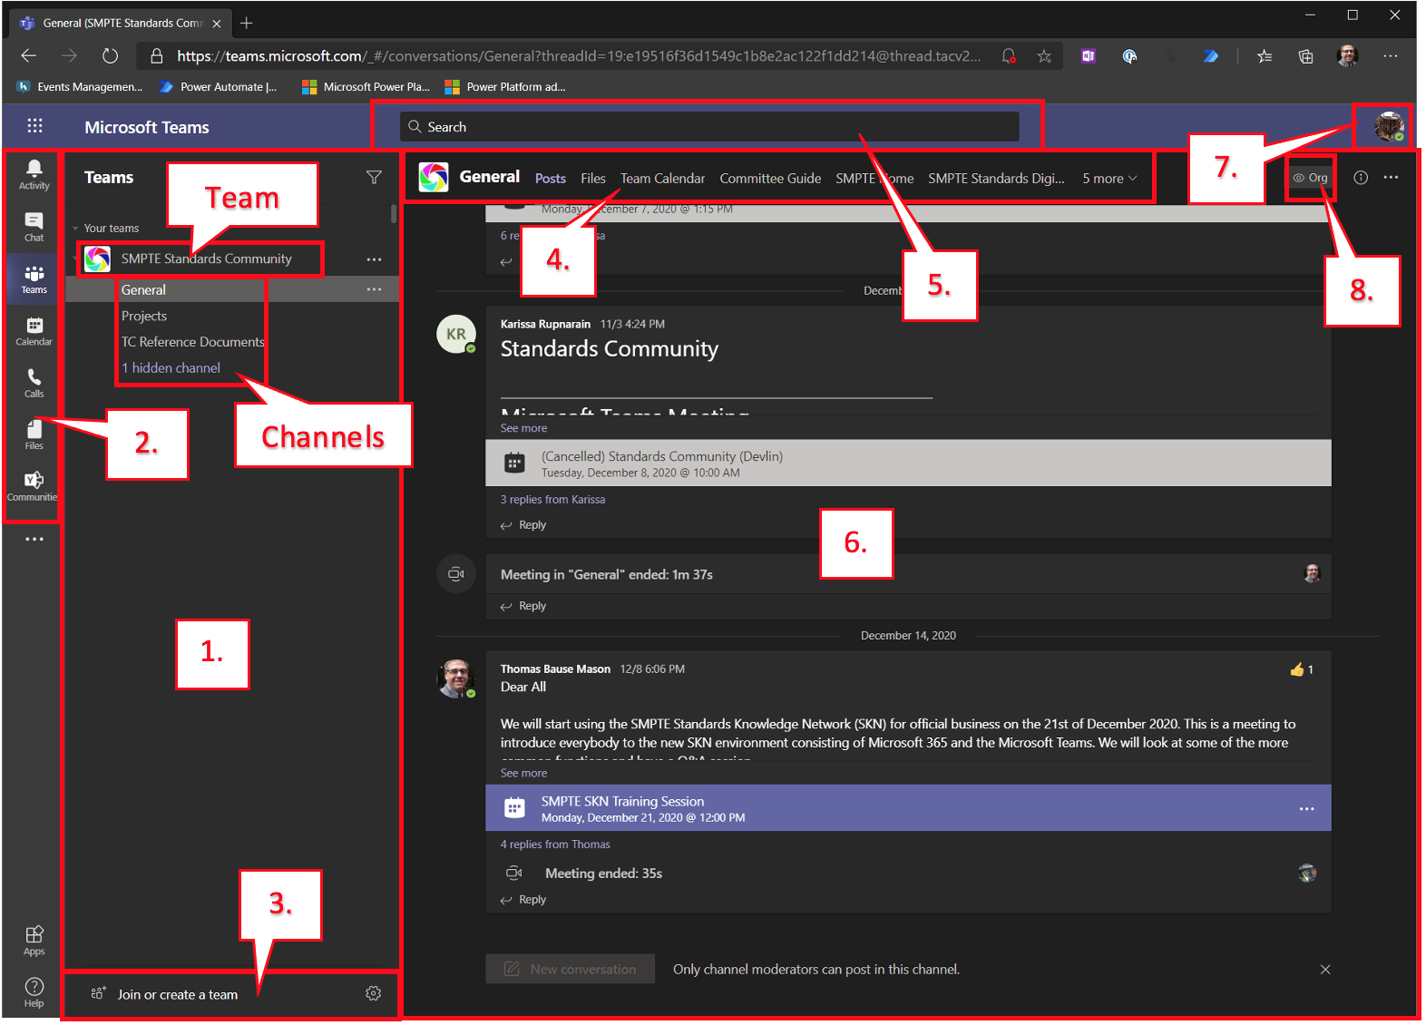Screen dimensions: 1426x1025
Task: Expand '3 replies from Karissa' thread
Action: tap(552, 500)
